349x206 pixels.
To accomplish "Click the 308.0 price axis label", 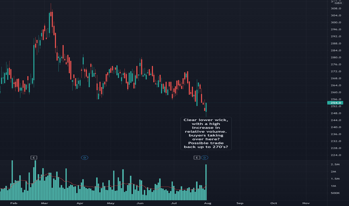I will tap(336, 9).
